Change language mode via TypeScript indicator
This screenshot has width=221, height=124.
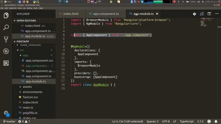point(186,121)
